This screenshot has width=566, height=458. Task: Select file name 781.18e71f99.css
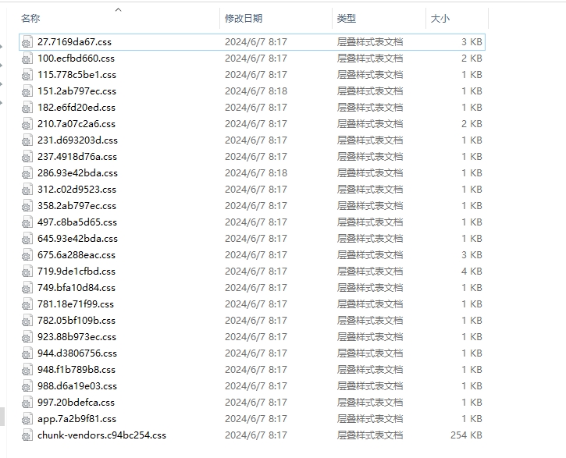76,304
